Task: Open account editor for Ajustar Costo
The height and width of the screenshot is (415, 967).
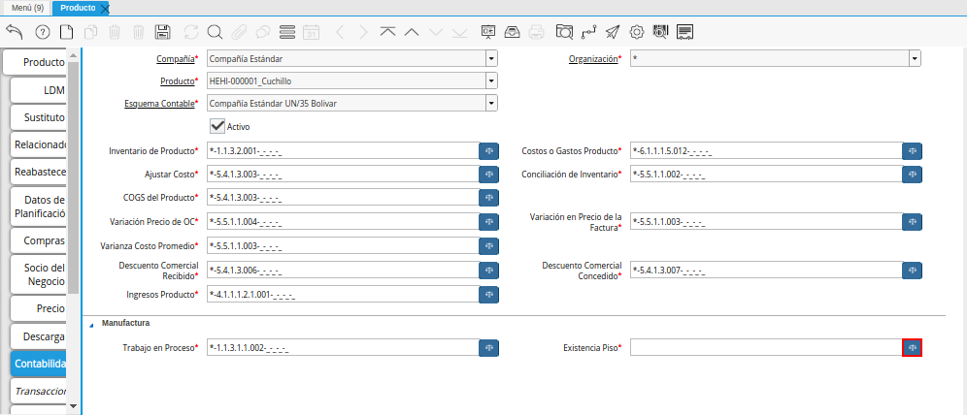Action: (x=489, y=175)
